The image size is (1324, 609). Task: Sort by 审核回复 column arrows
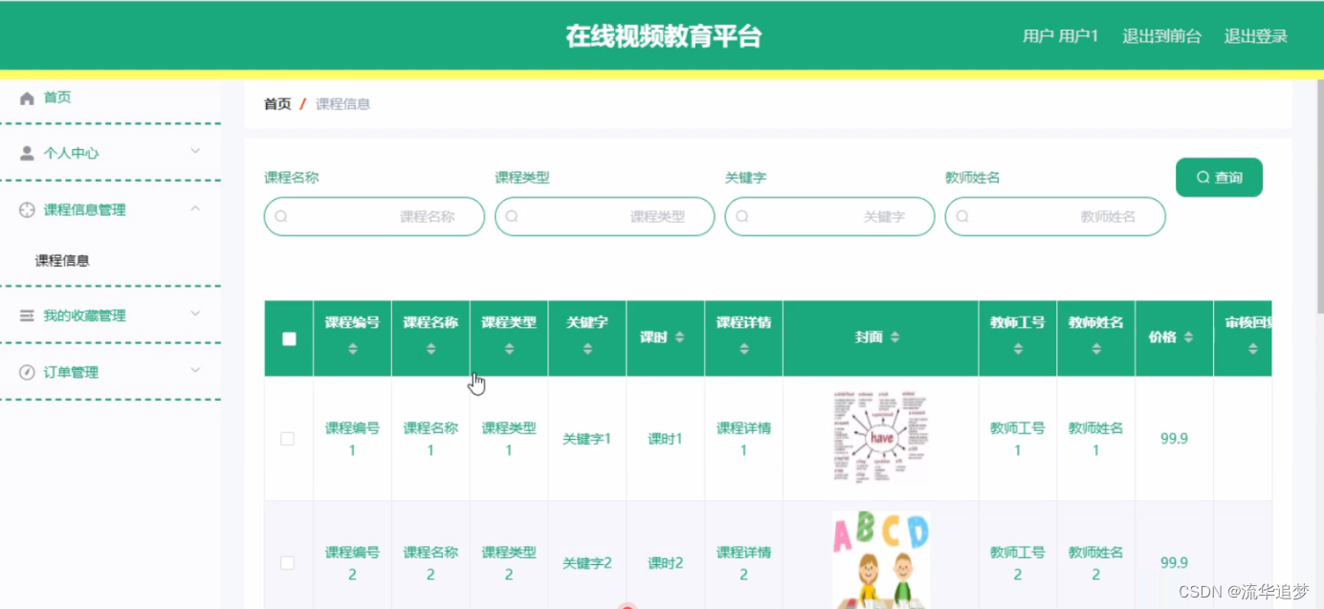(x=1253, y=350)
